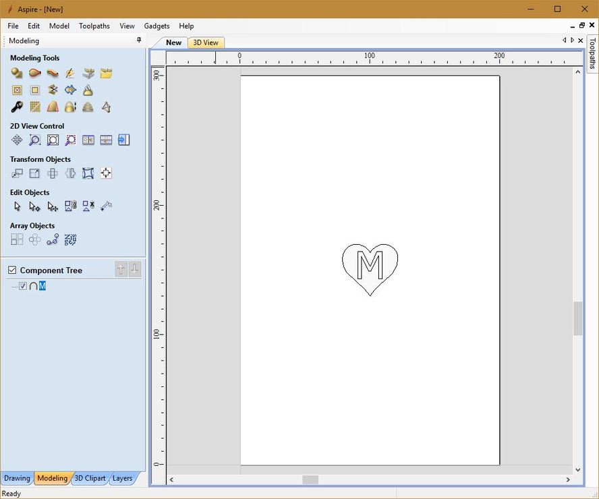Viewport: 599px width, 499px height.
Task: Click the move component up arrow button
Action: point(121,270)
